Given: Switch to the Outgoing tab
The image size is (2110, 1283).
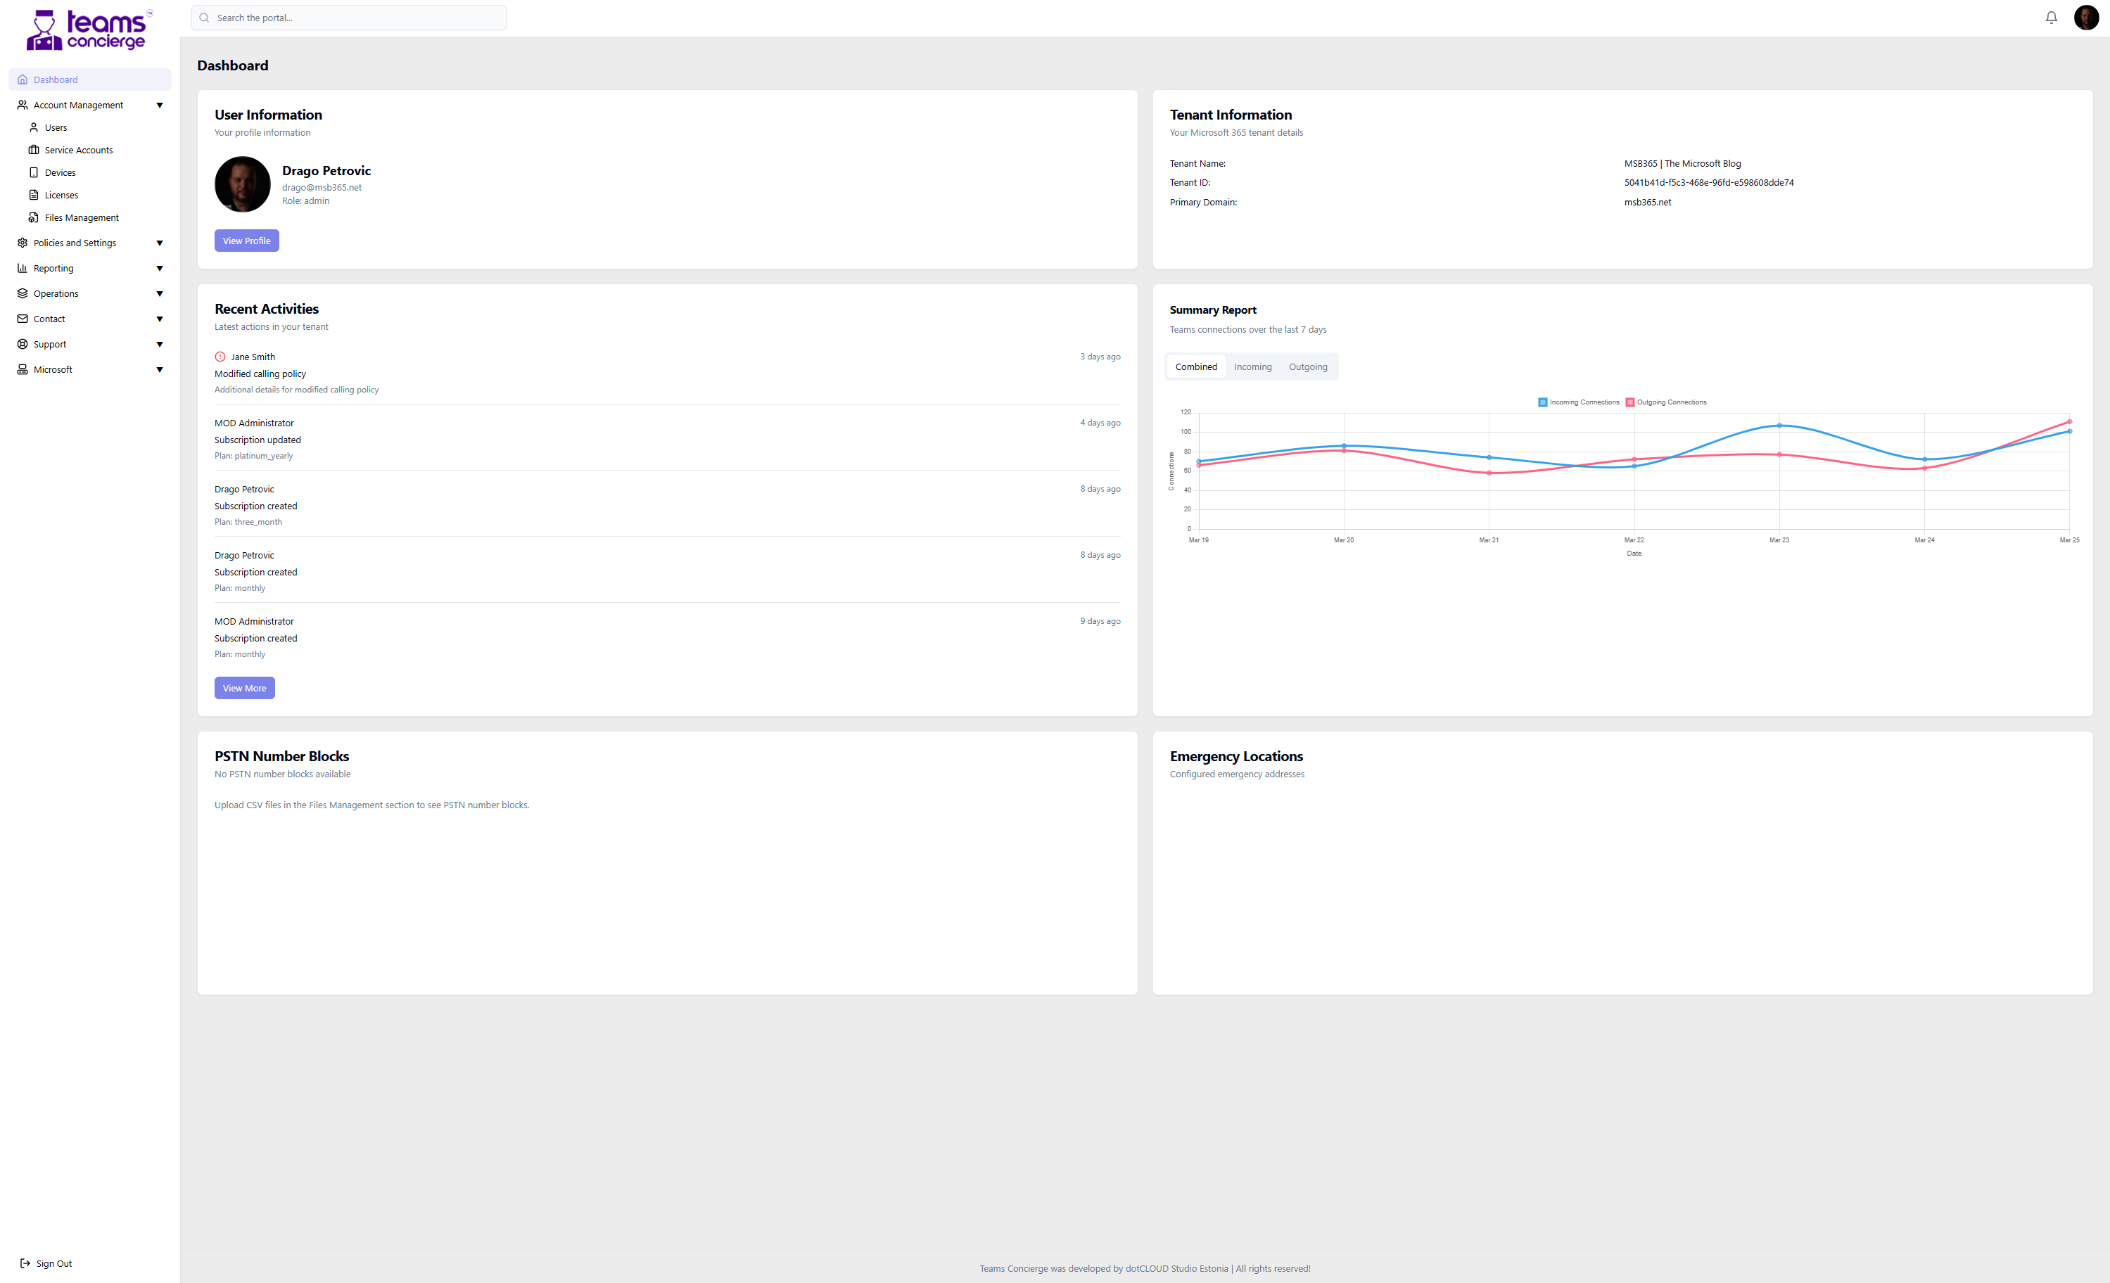Looking at the screenshot, I should [x=1308, y=366].
